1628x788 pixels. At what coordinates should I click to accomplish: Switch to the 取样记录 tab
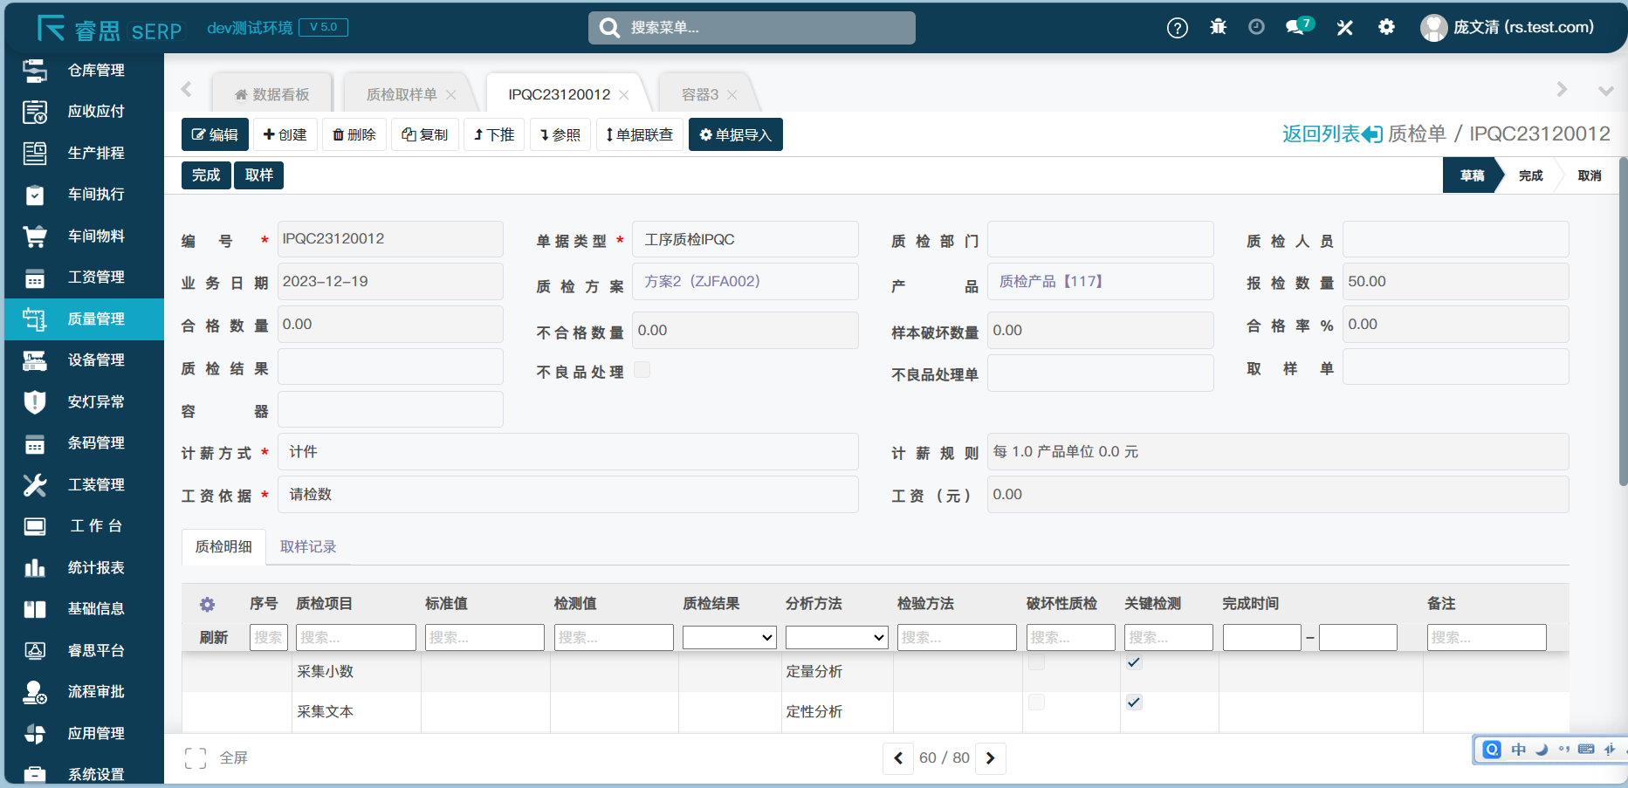tap(307, 547)
